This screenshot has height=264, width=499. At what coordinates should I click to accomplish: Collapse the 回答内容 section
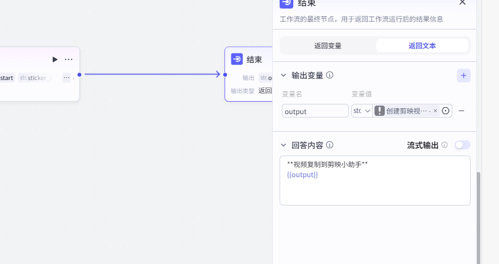284,145
